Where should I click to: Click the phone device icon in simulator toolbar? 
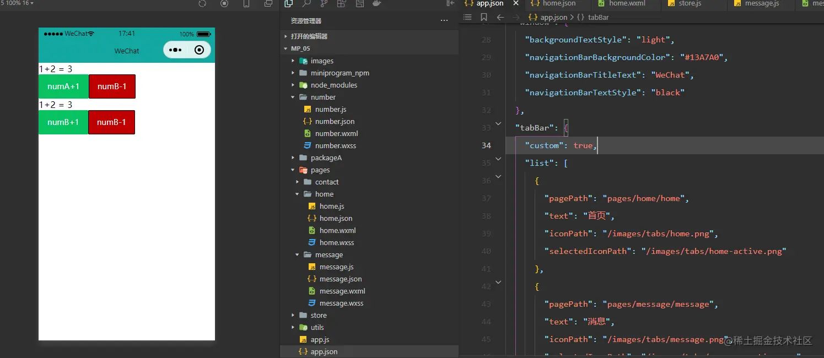(x=246, y=3)
